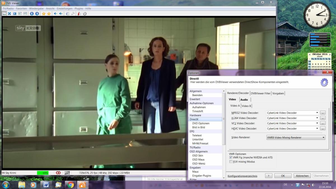Click the red double-ring audio icon in status bar
This screenshot has width=336, height=189.
coord(58,173)
